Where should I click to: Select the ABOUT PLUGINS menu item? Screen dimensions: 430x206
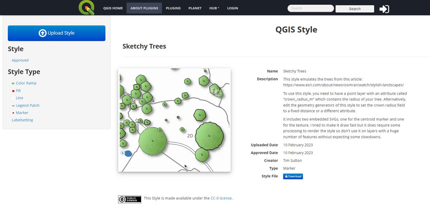click(144, 8)
